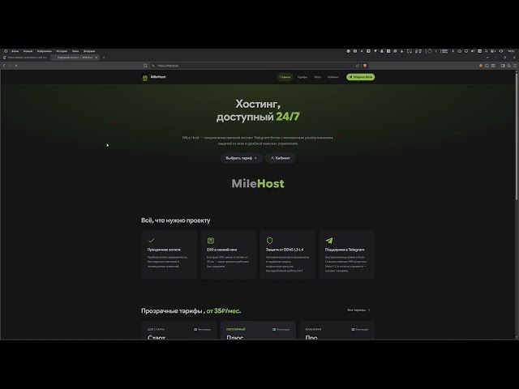Viewport: 519px width, 389px height.
Task: Click the Старт tariff card heading
Action: tap(157, 337)
